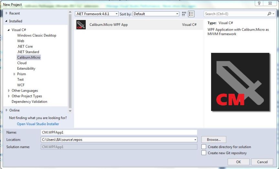
Task: Click the search magnifier icon
Action: click(x=269, y=14)
